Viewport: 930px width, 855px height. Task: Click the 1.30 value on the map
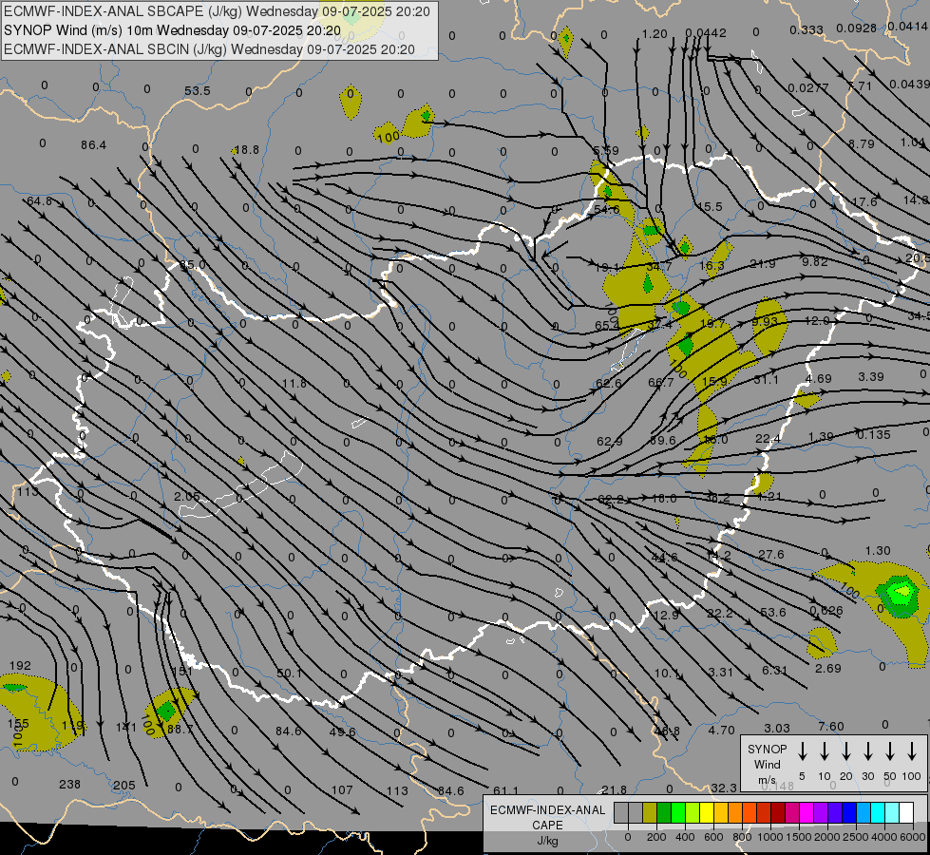click(x=878, y=551)
